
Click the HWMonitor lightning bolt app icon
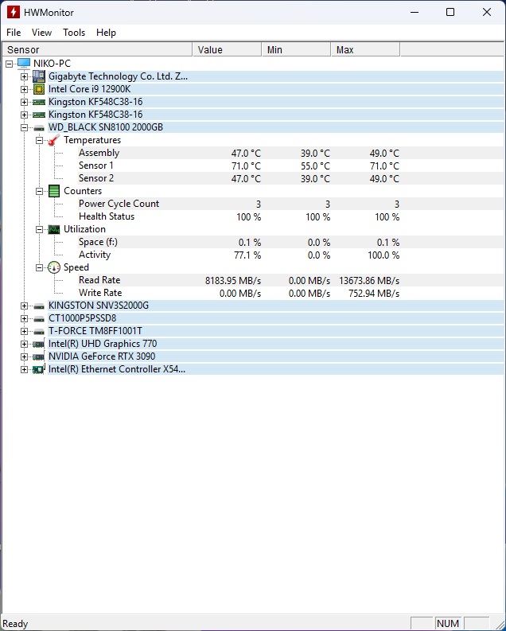coord(14,13)
